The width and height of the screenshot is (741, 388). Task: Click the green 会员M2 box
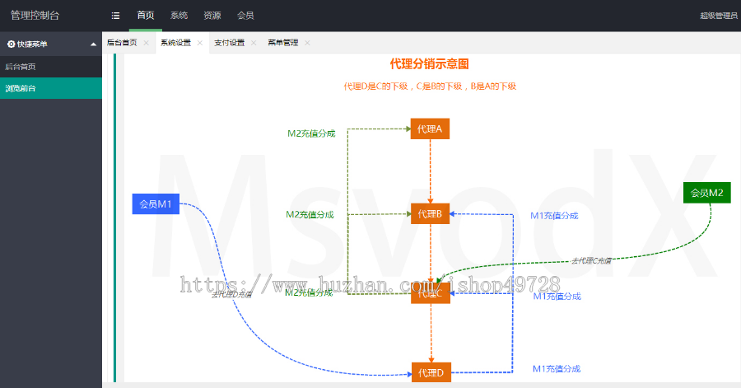(707, 192)
